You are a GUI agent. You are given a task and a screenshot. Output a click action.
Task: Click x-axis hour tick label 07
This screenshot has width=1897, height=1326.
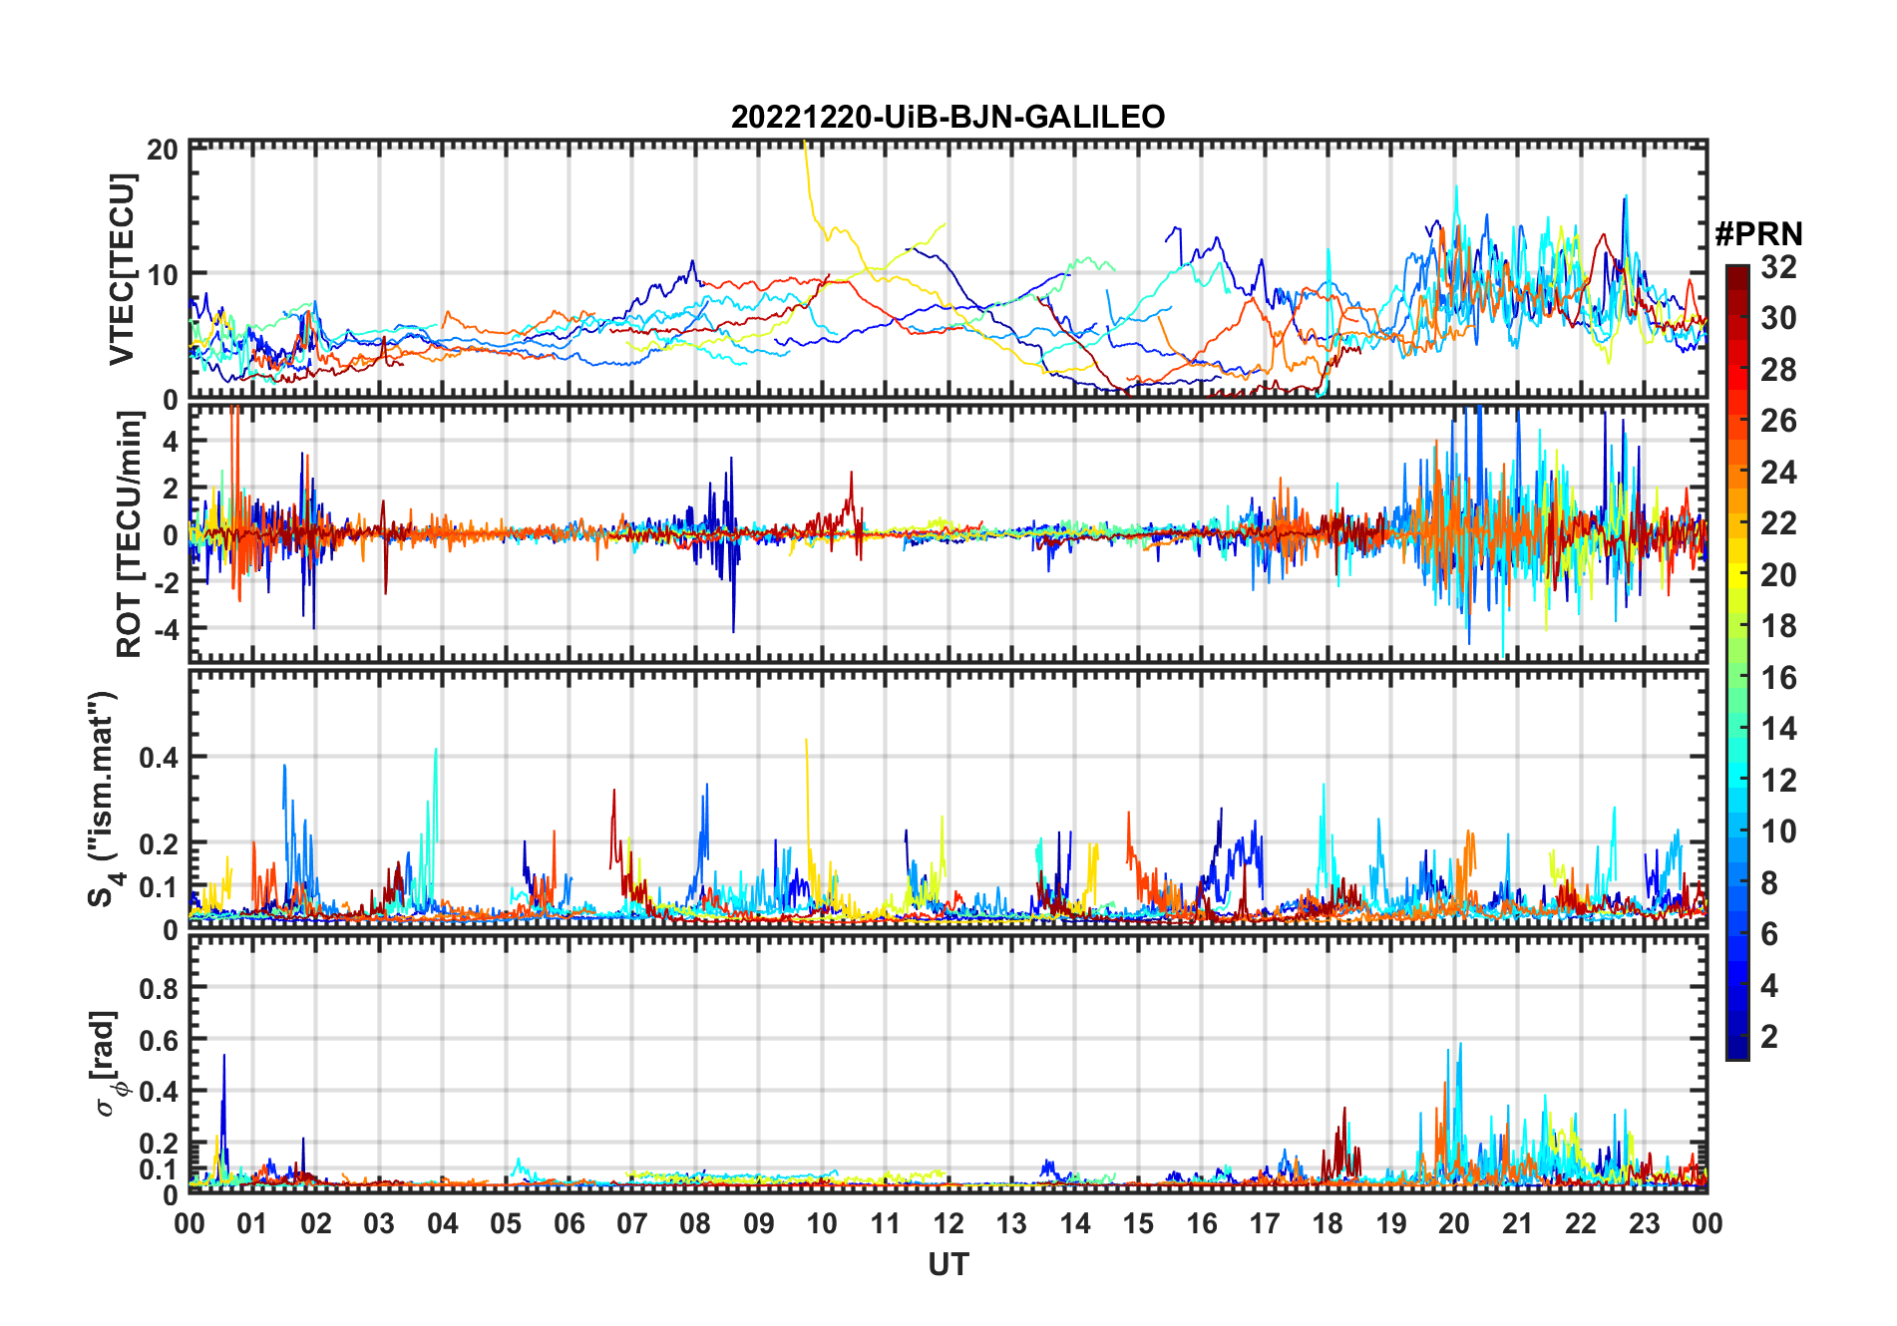click(632, 1223)
